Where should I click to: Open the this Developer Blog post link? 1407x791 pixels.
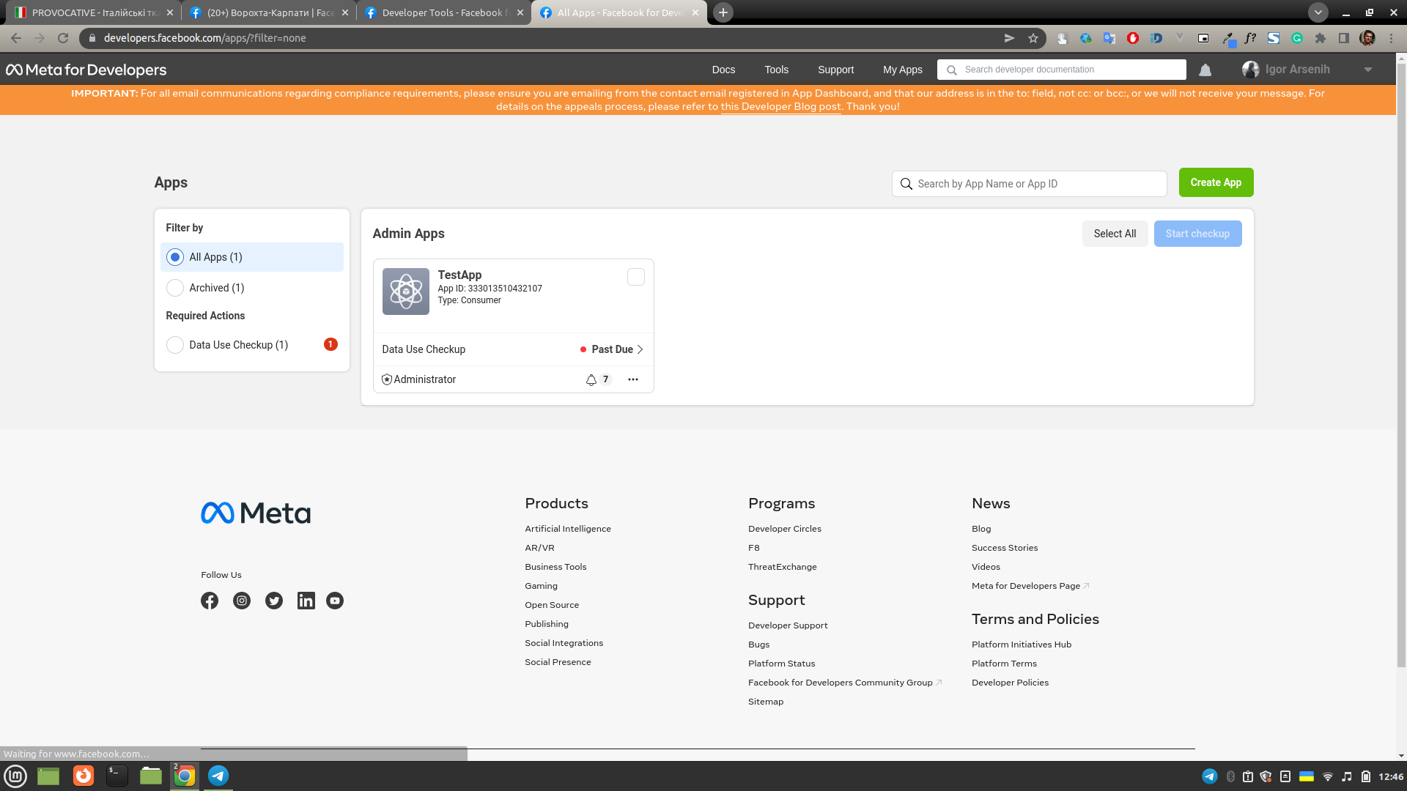[x=781, y=106]
